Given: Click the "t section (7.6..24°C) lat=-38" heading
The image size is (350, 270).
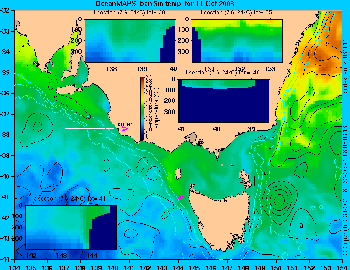Looking at the screenshot, I should click(x=129, y=13).
